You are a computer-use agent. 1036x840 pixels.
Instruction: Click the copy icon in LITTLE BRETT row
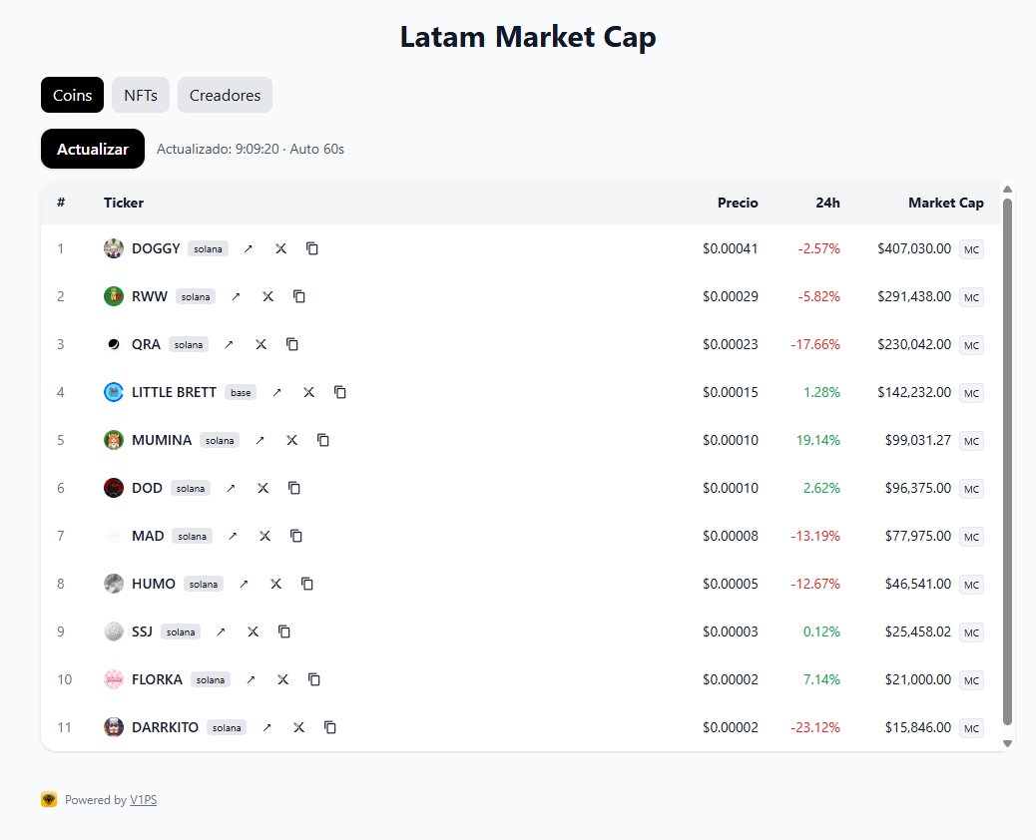point(340,392)
